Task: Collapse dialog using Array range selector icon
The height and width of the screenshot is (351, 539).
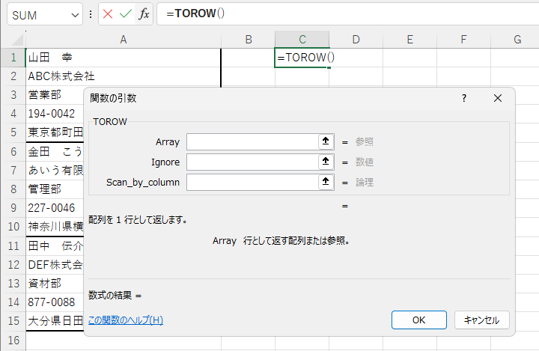Action: pos(326,141)
